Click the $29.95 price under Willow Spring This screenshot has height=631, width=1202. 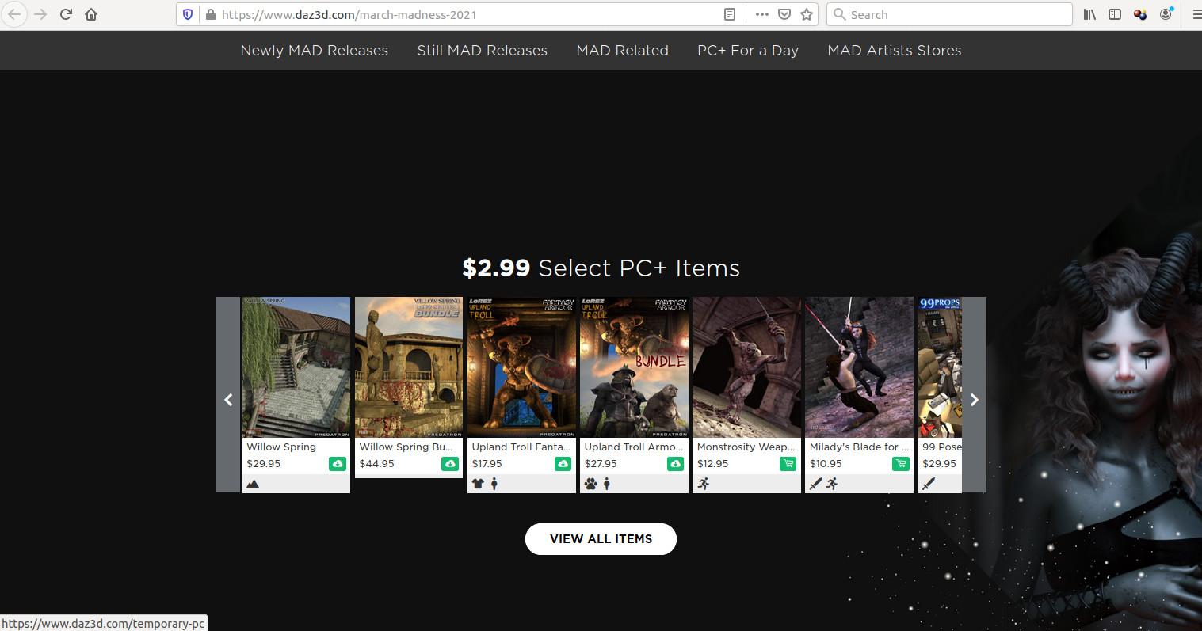(264, 464)
